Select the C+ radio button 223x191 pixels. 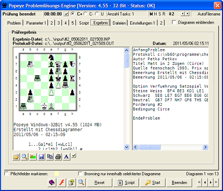coord(73,14)
